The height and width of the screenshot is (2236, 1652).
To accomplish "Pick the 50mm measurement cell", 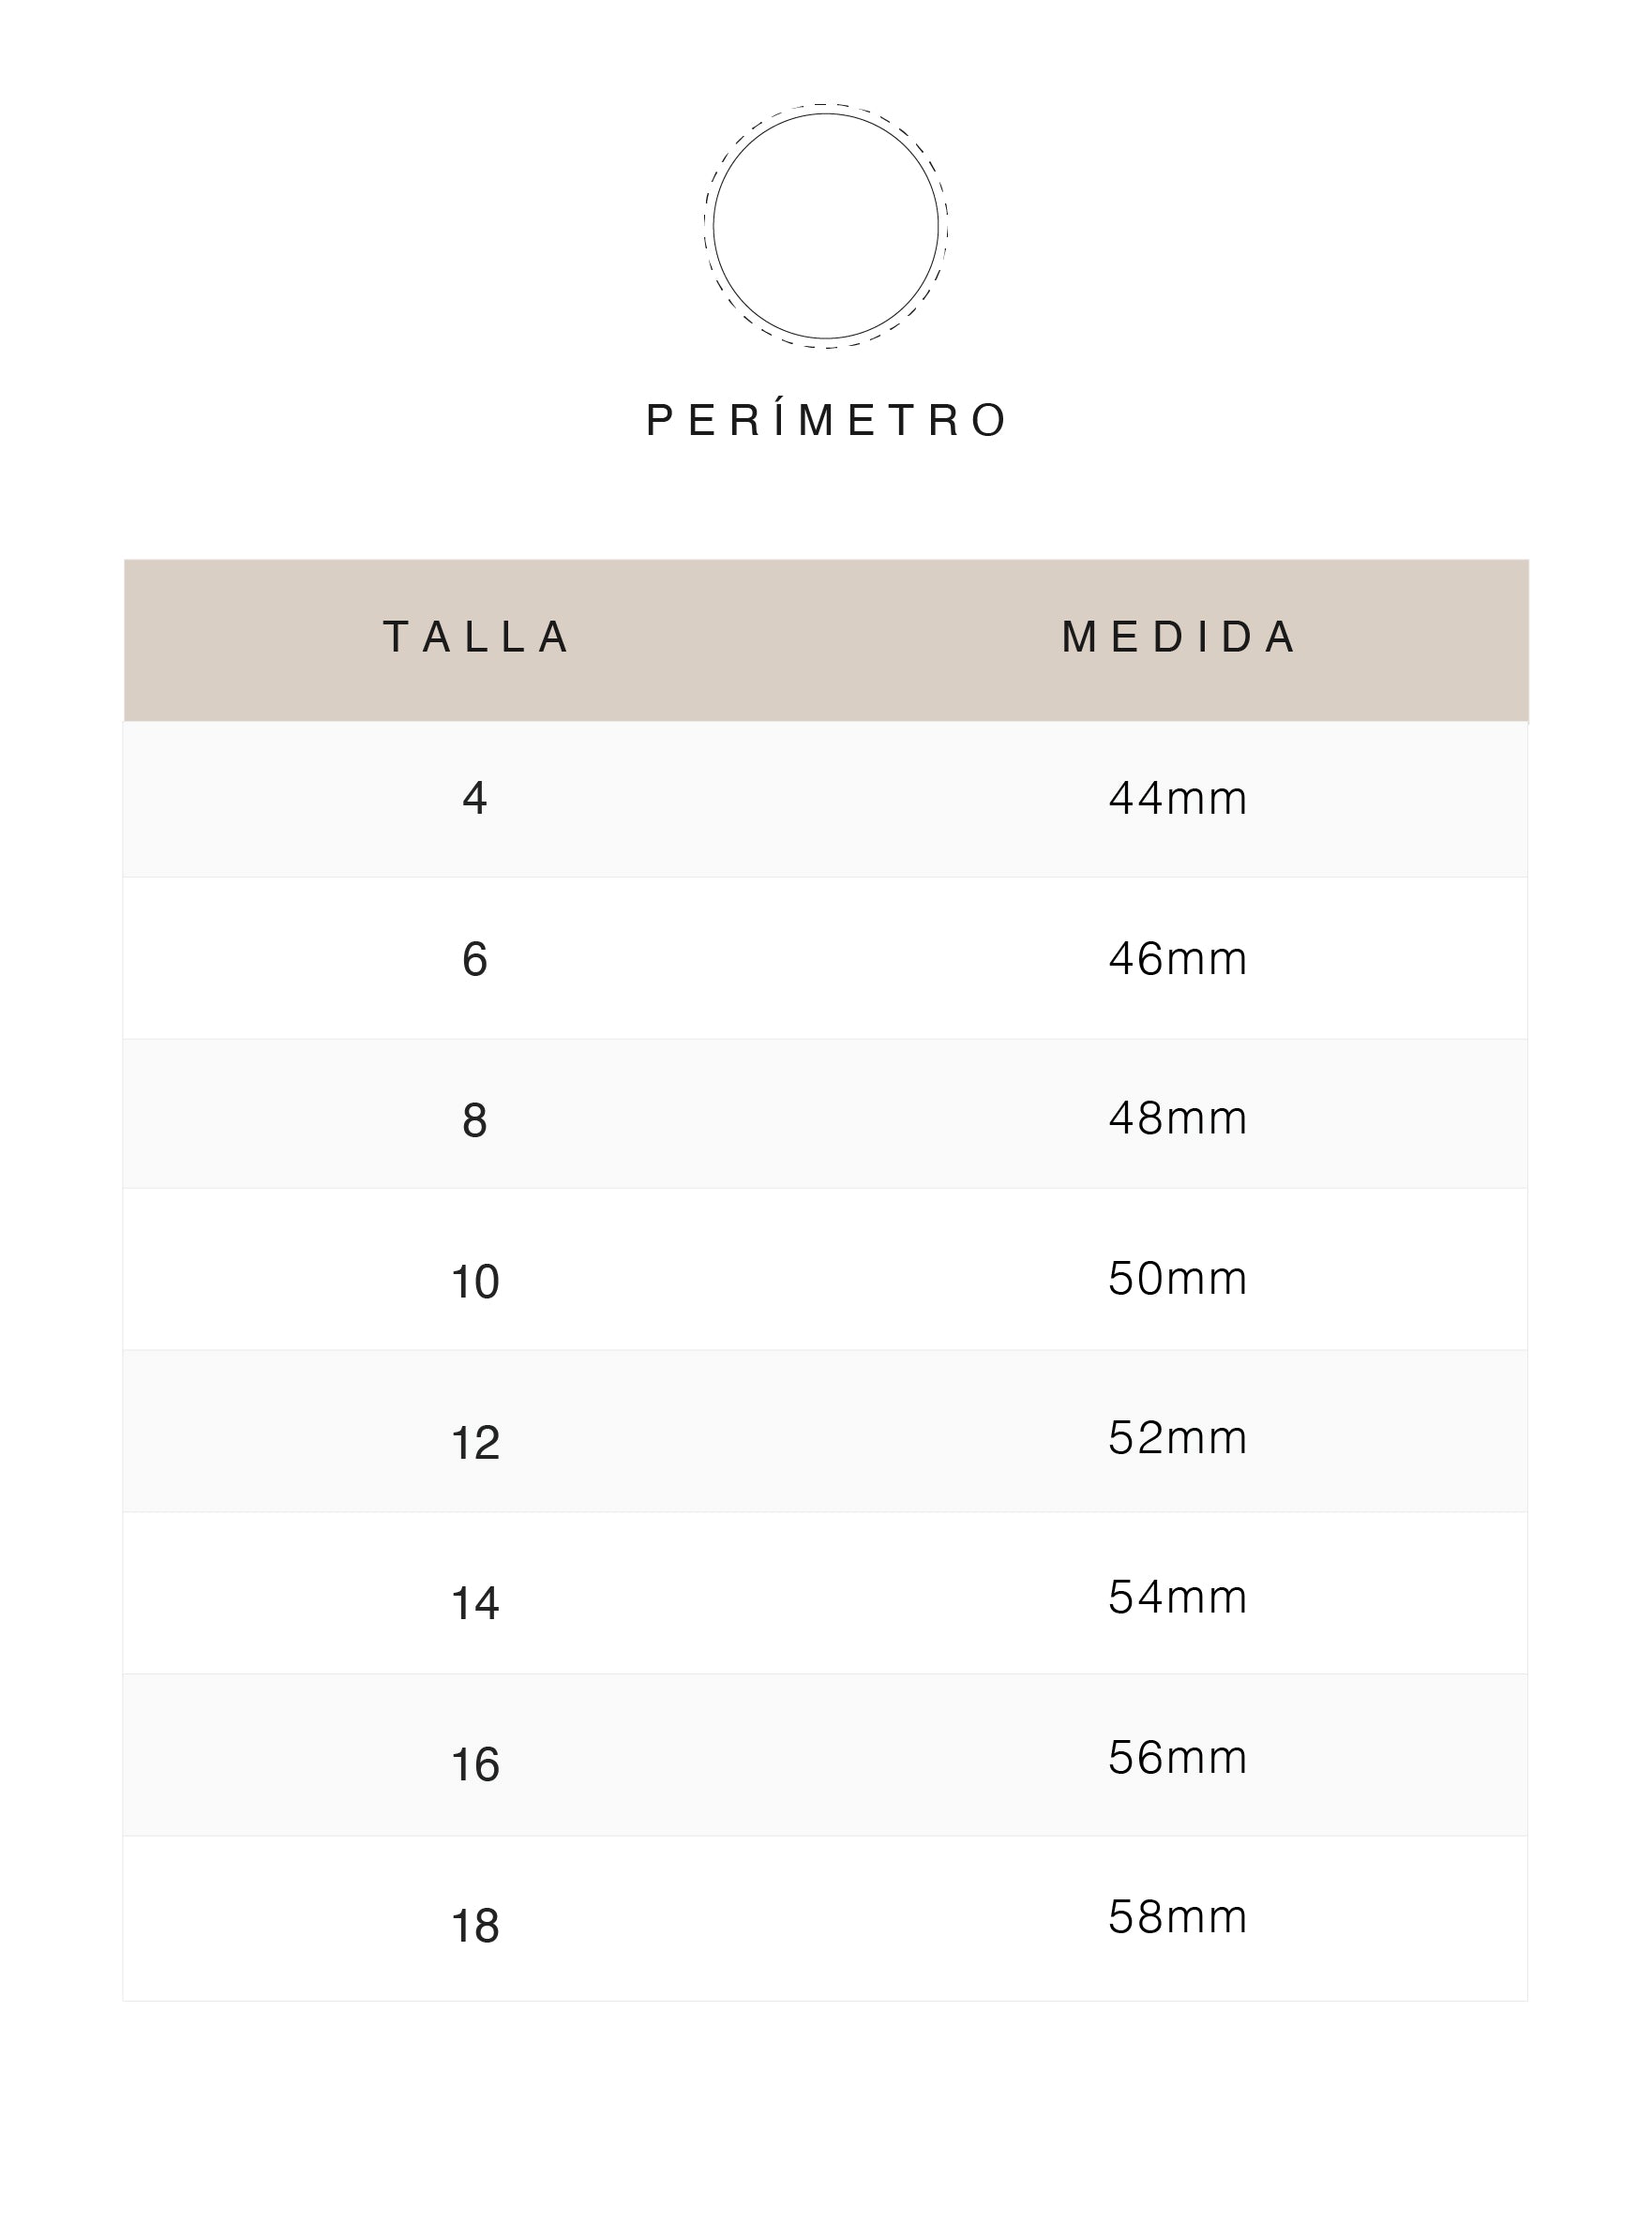I will click(1178, 1279).
